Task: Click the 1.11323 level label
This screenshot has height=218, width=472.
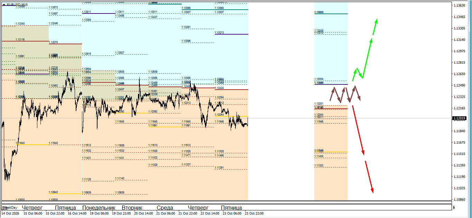Action: [319, 166]
